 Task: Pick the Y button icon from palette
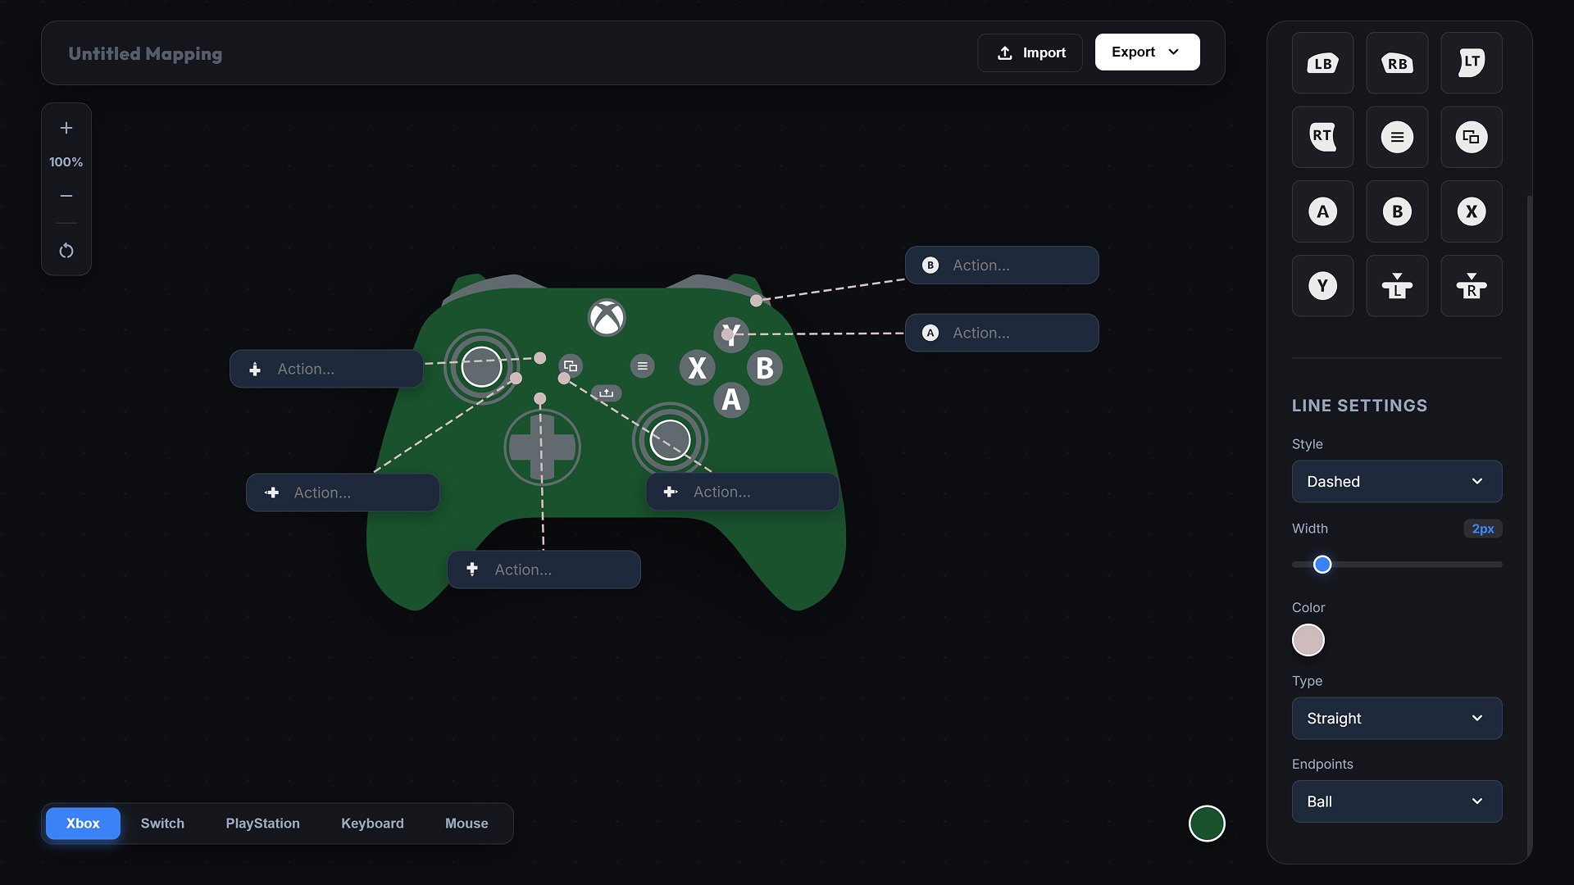pos(1322,285)
